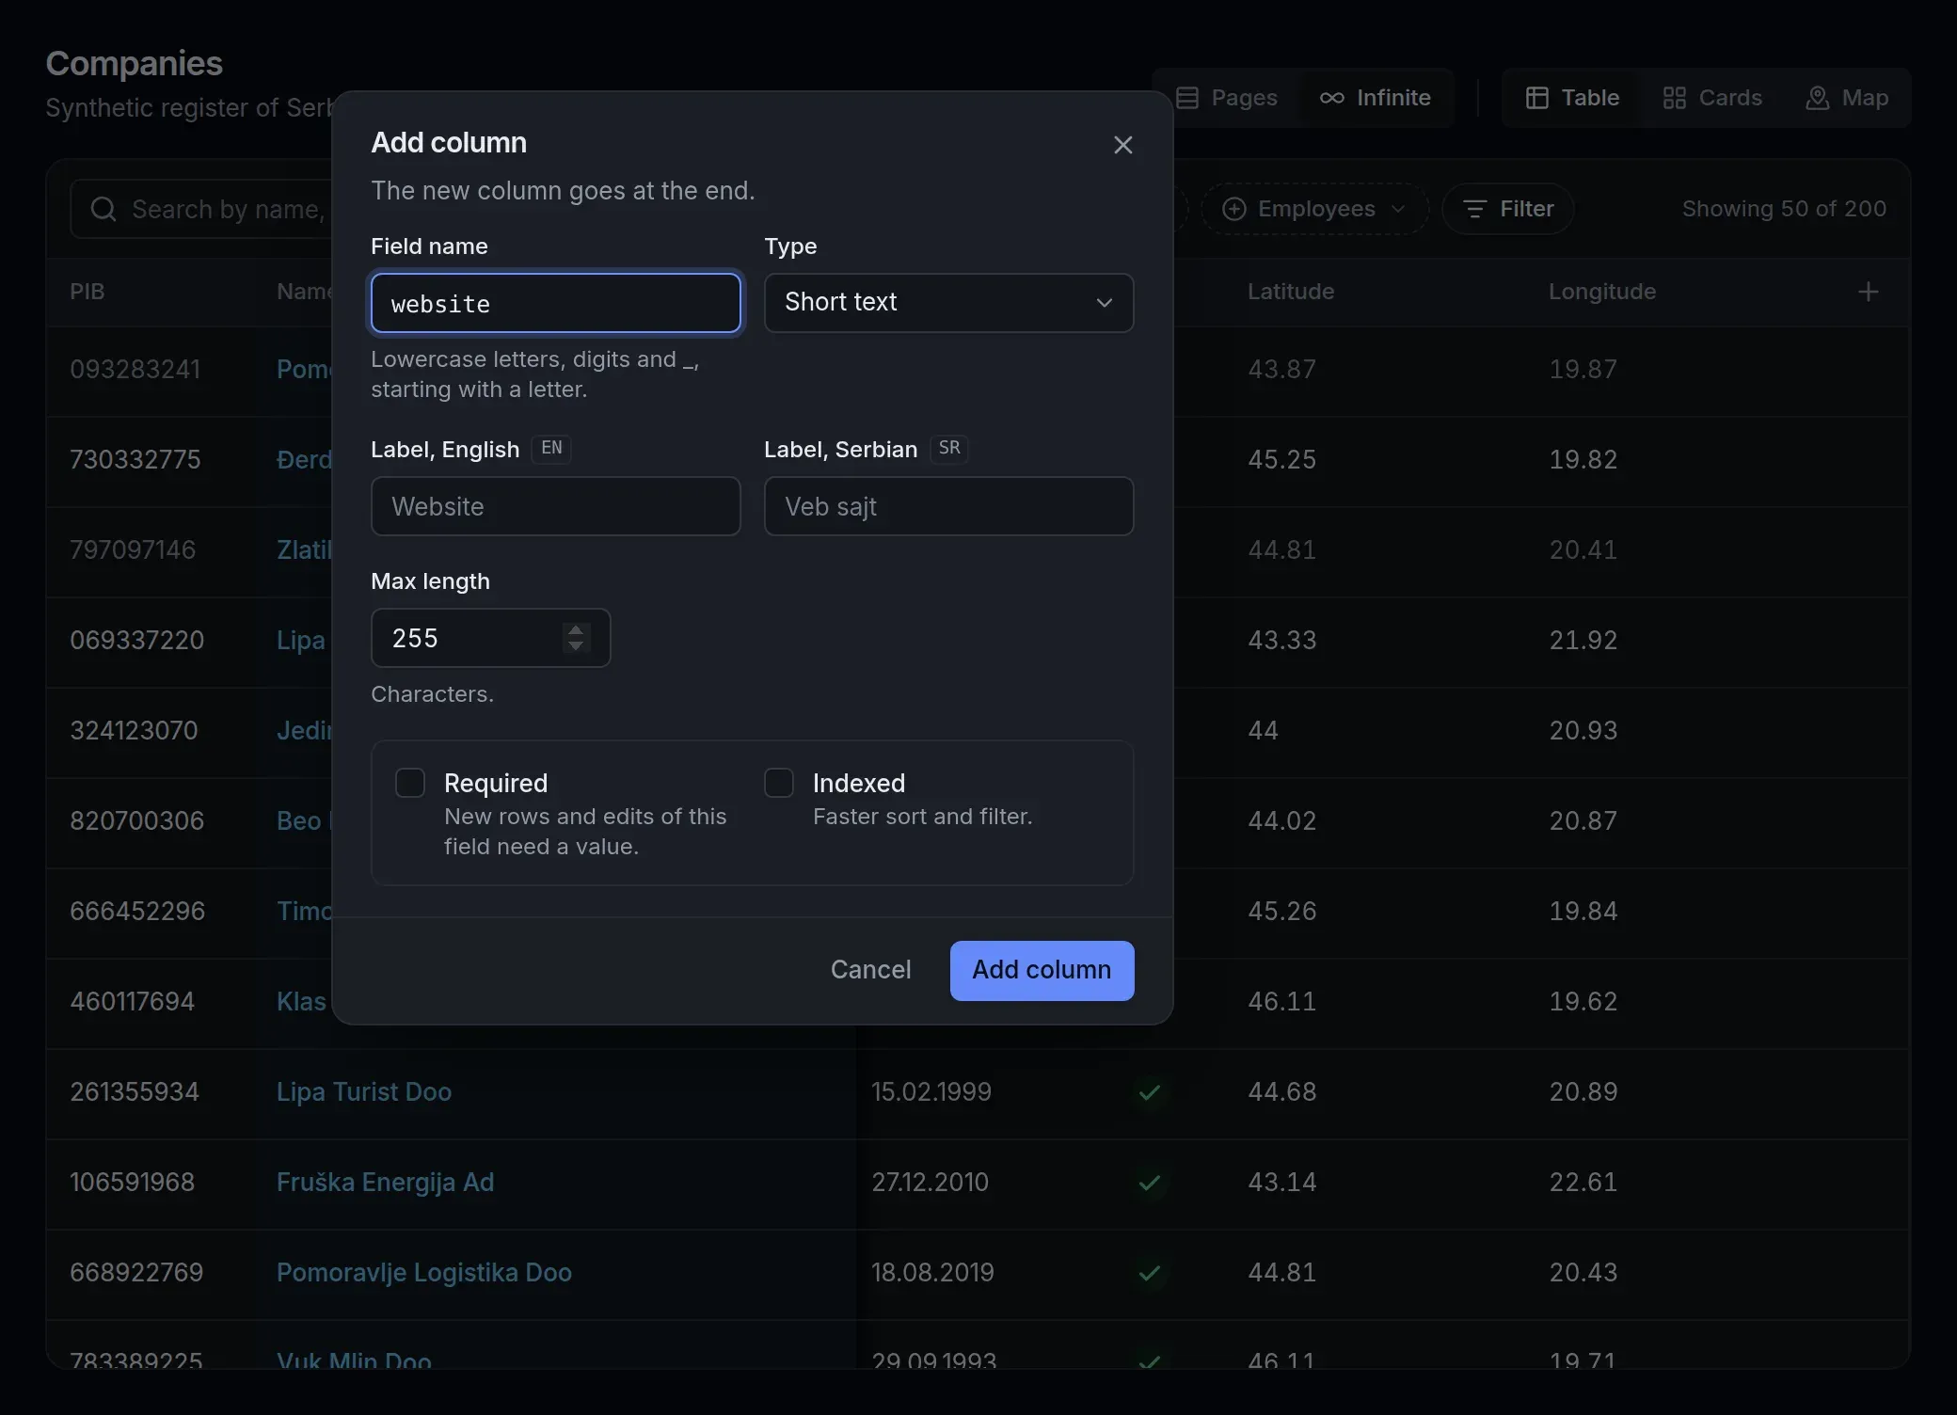1957x1415 pixels.
Task: Click PIB cell 261355934
Action: [x=135, y=1092]
